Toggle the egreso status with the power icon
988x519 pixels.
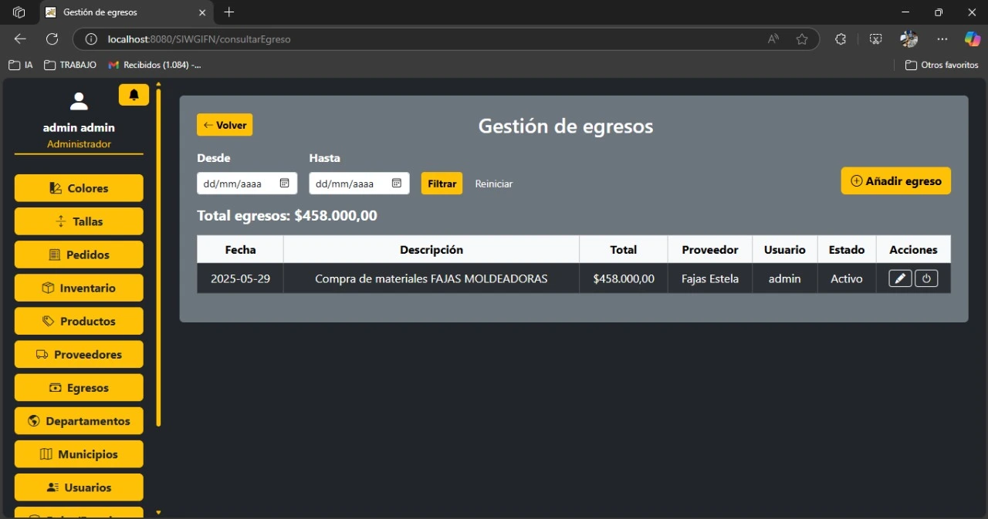927,278
